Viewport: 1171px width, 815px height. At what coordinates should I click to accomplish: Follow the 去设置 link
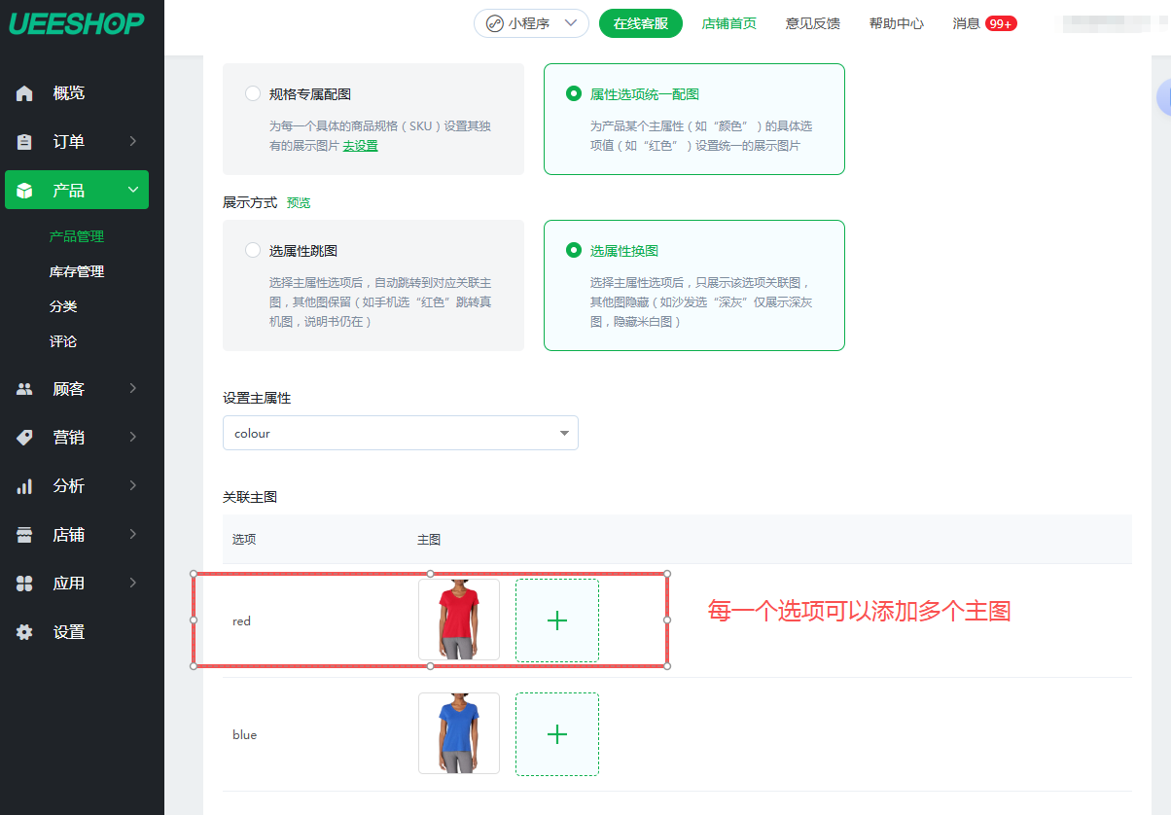pyautogui.click(x=360, y=146)
